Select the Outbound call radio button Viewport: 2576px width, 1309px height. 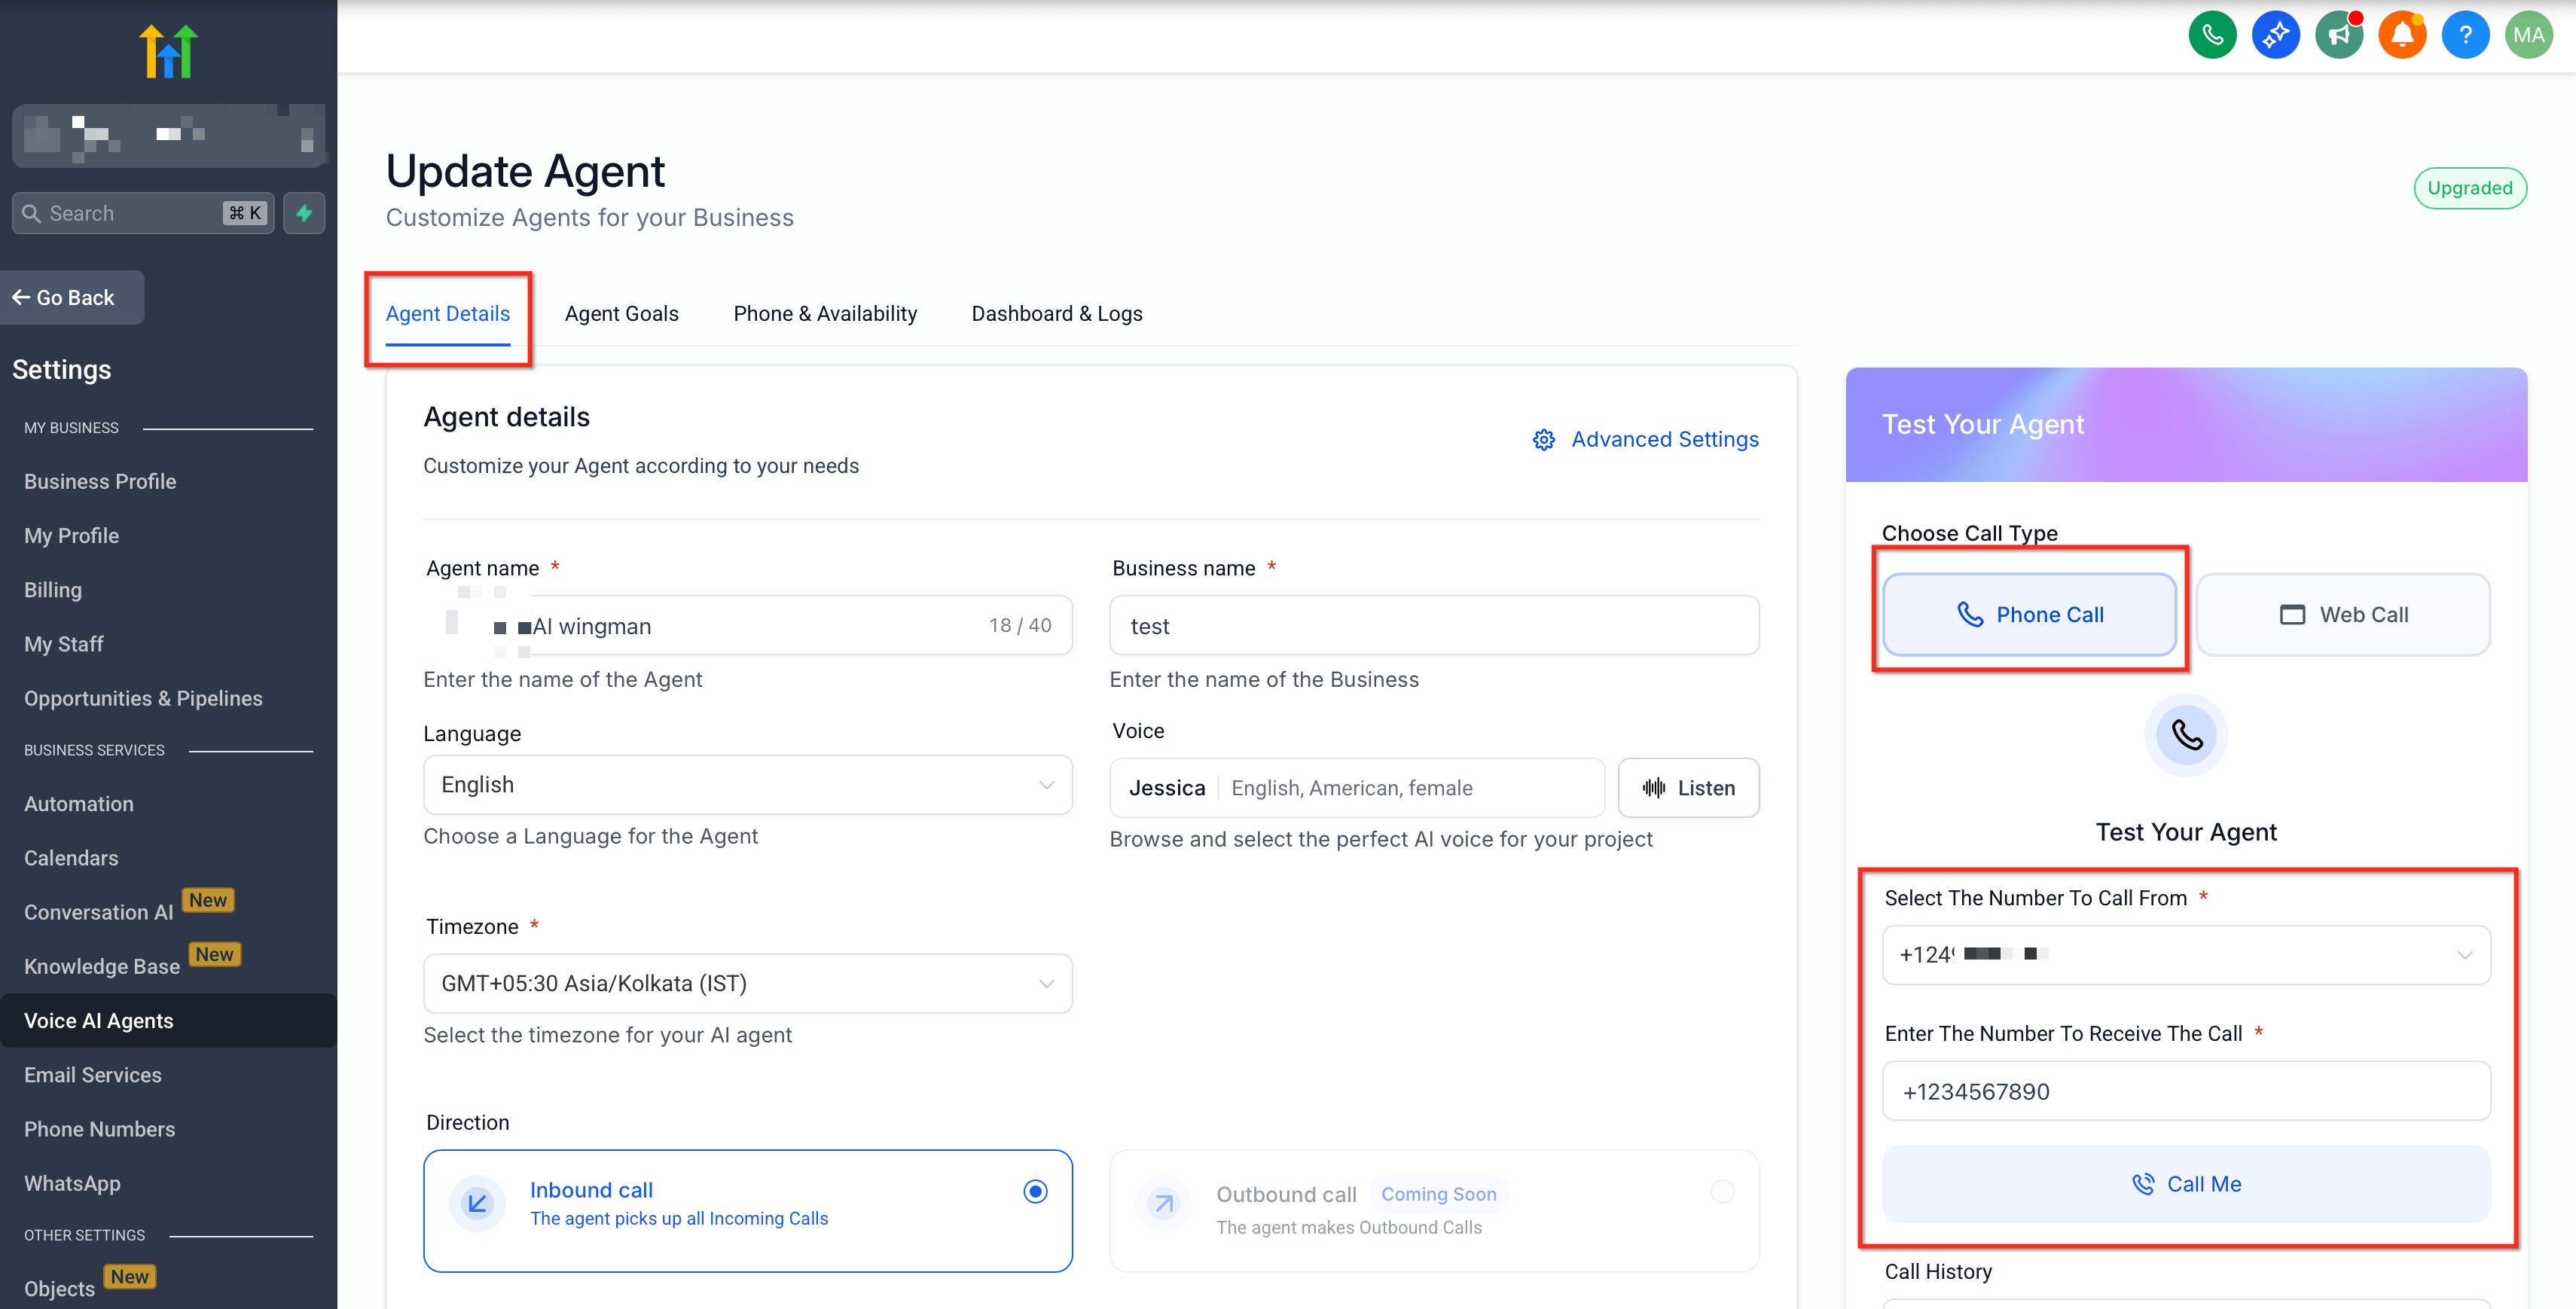1722,1191
